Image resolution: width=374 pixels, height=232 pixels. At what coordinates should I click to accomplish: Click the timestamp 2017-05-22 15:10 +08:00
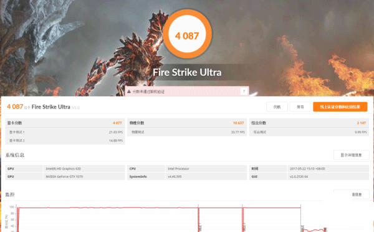(x=307, y=168)
